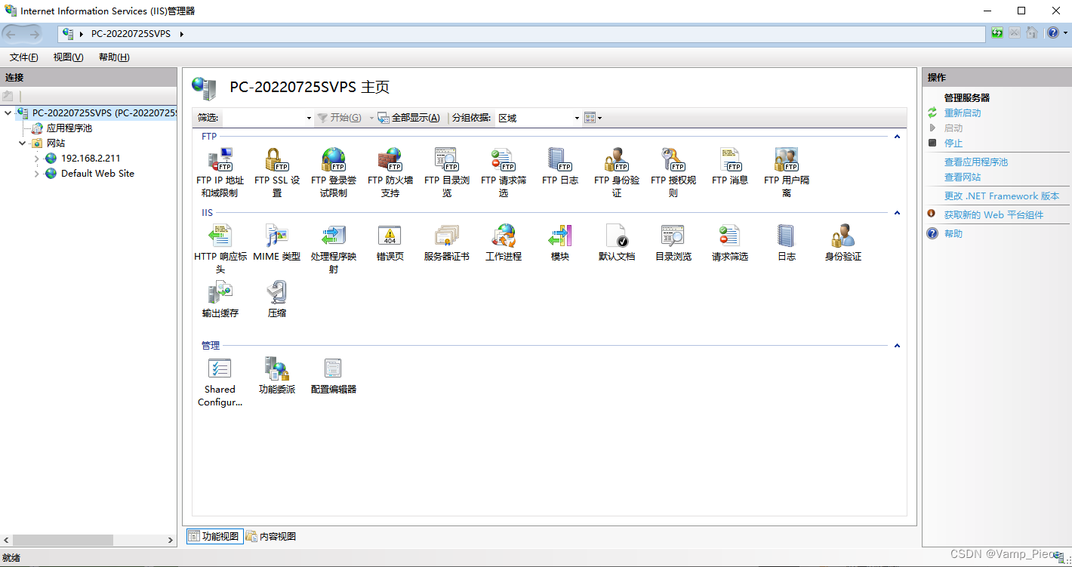This screenshot has height=567, width=1072.
Task: Expand the 192.168.2.211 site node
Action: tap(36, 159)
